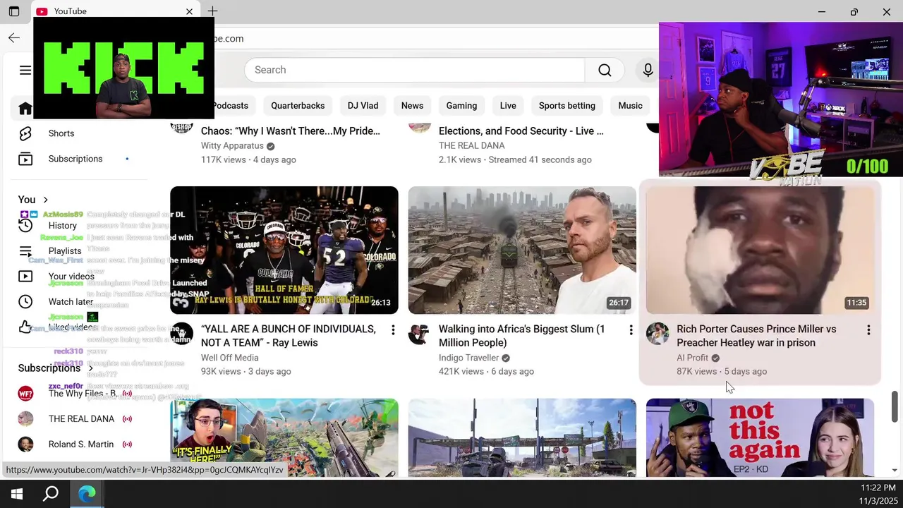Open Subscriptions from the sidebar
This screenshot has height=508, width=903.
pos(76,159)
